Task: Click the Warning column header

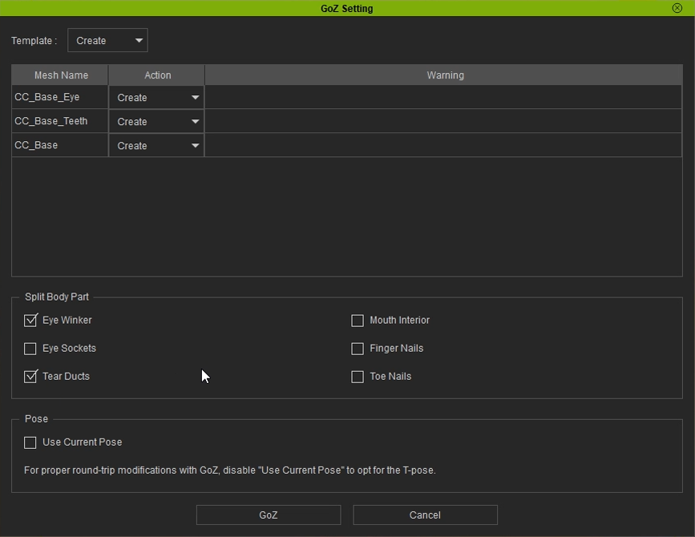Action: (x=444, y=75)
